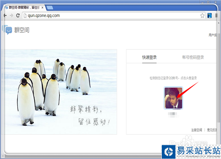This screenshot has width=221, height=159.
Task: Switch to the 帐号密码登录 tab
Action: pos(193,57)
